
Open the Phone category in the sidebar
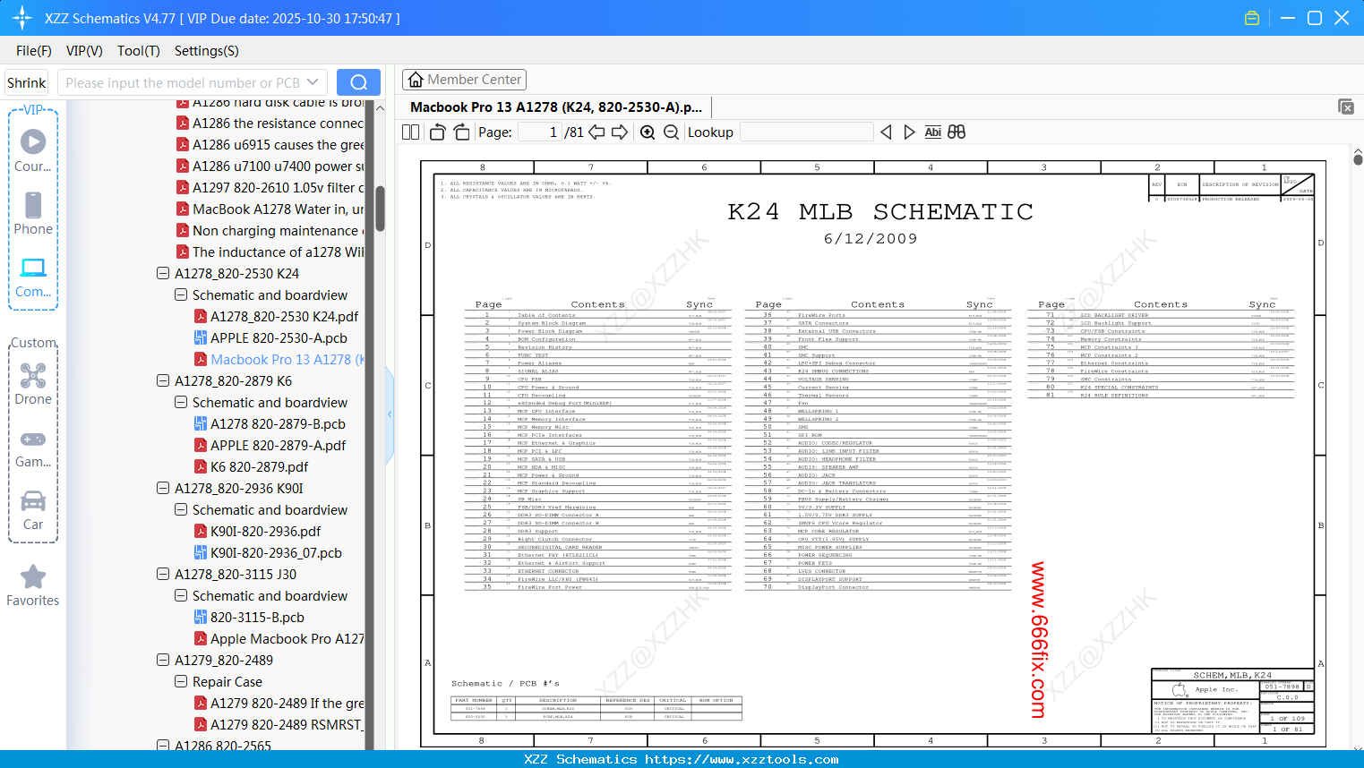click(33, 214)
